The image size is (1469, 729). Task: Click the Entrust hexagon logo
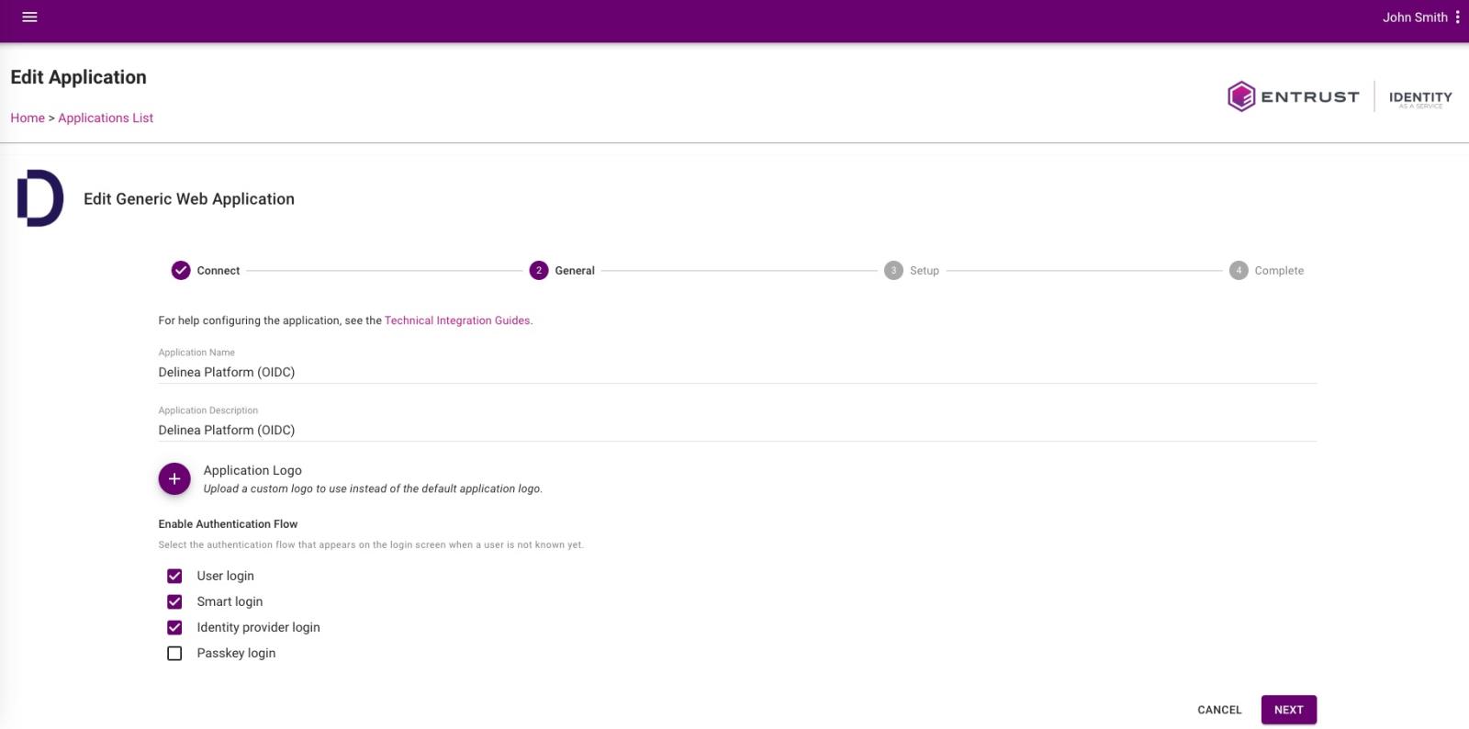tap(1241, 96)
